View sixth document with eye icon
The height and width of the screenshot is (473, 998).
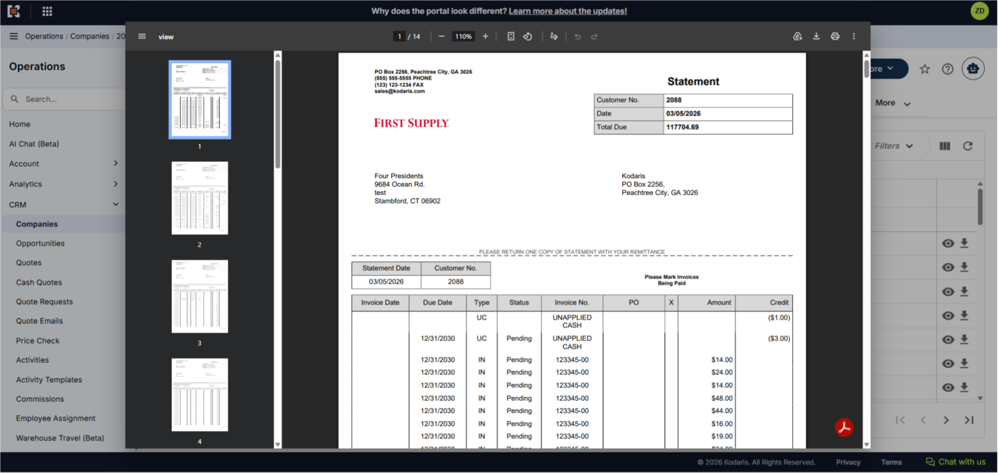948,363
